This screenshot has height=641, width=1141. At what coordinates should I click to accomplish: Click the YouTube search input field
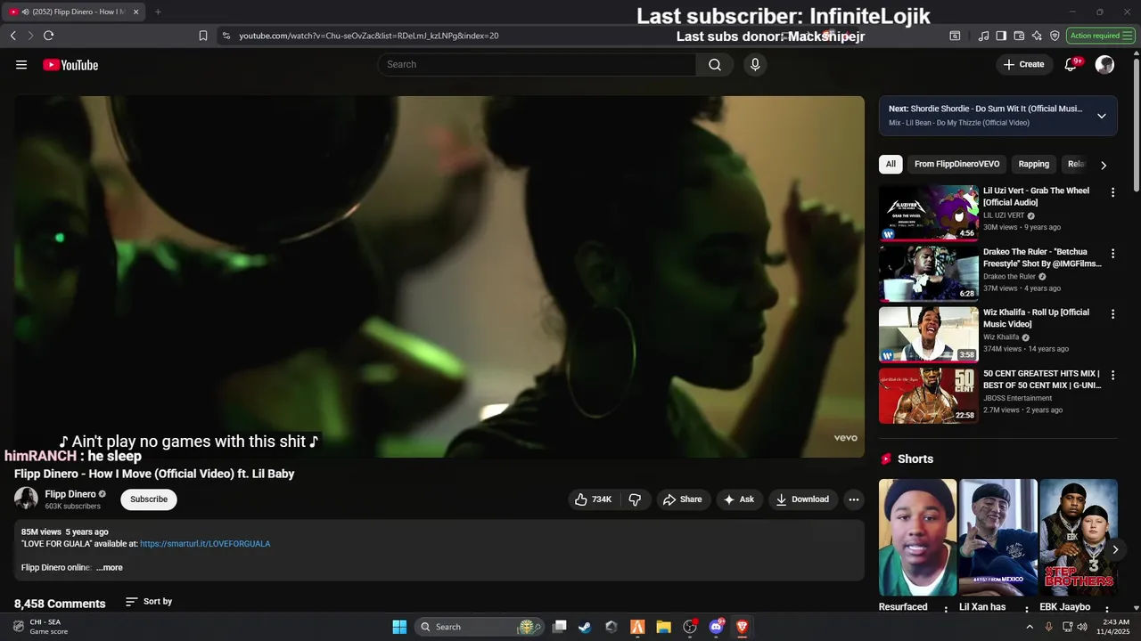click(x=537, y=65)
